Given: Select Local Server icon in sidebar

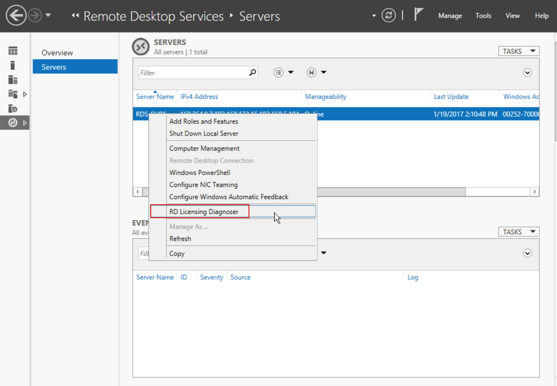Looking at the screenshot, I should point(13,65).
